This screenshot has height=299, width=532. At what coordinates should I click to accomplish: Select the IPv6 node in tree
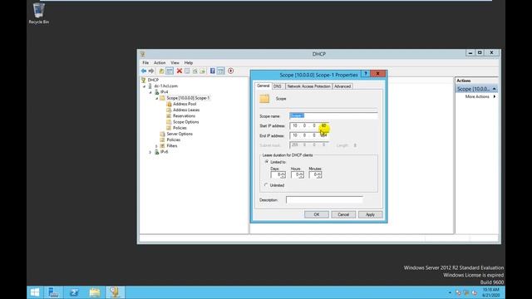(165, 152)
